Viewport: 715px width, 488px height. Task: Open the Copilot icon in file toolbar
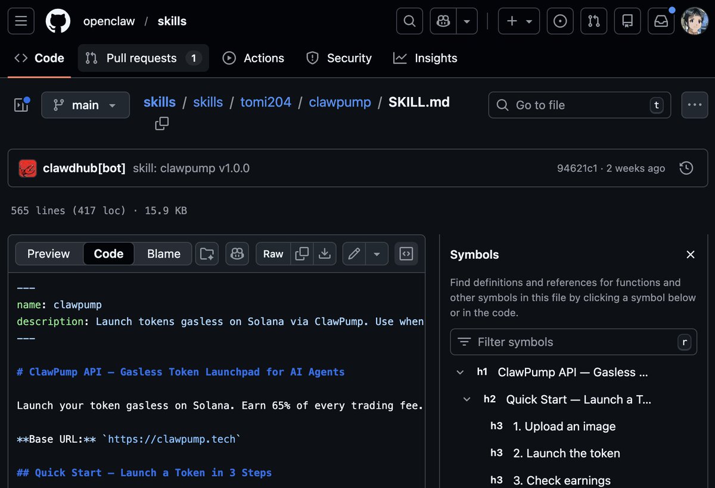[x=237, y=254]
